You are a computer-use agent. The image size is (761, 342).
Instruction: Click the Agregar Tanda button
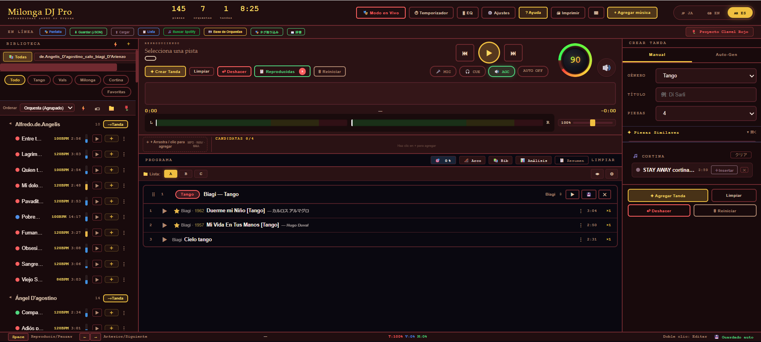point(668,196)
